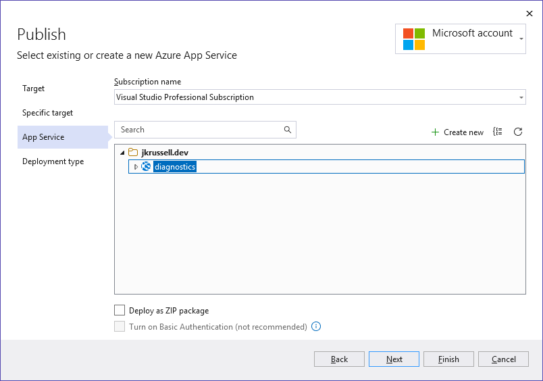
Task: Toggle the resource grouping view icon
Action: coord(498,132)
